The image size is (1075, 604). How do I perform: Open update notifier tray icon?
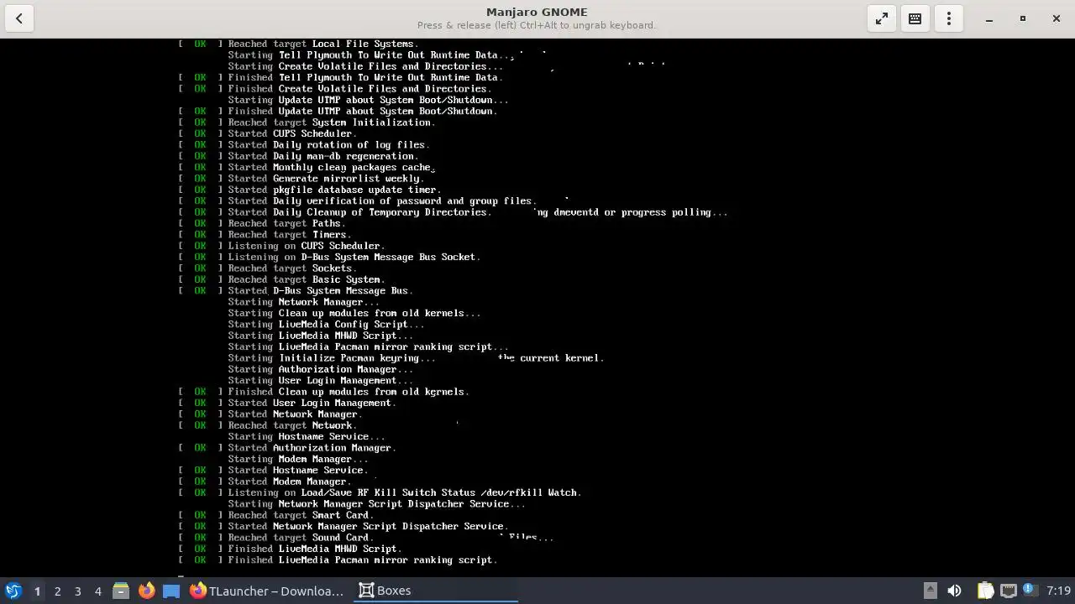pyautogui.click(x=1030, y=591)
